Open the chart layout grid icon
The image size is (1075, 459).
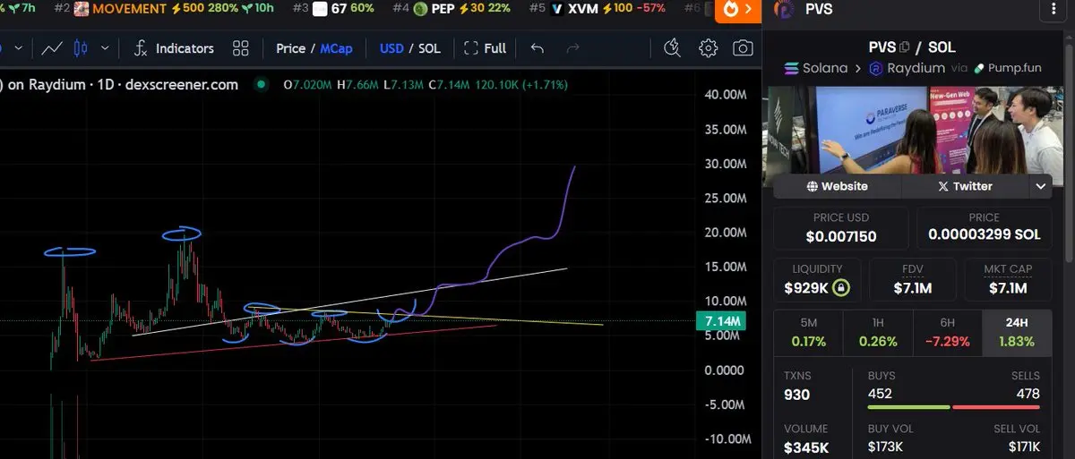(x=240, y=48)
